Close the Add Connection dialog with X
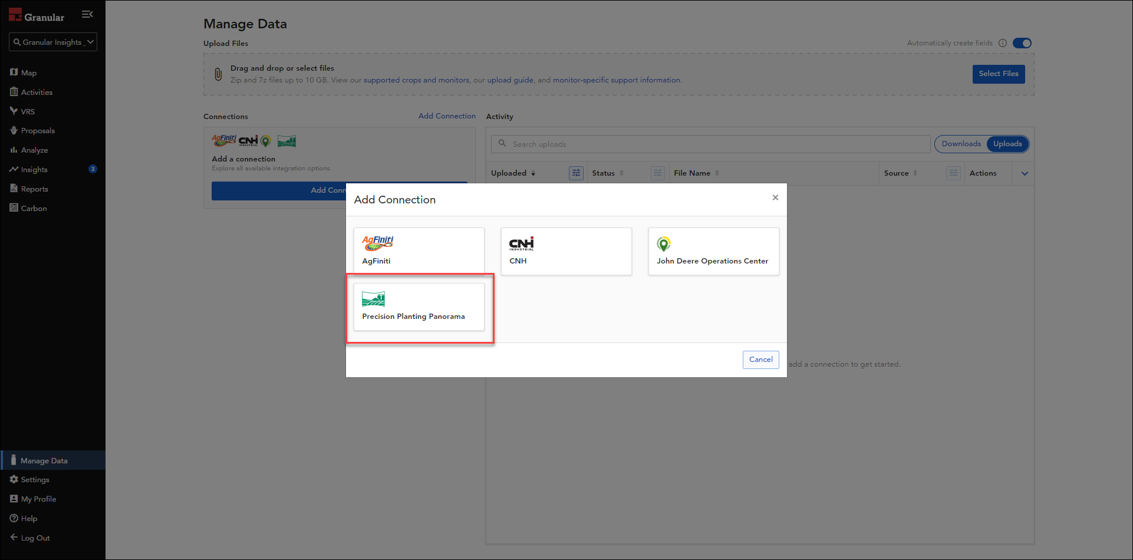The height and width of the screenshot is (560, 1133). click(775, 197)
